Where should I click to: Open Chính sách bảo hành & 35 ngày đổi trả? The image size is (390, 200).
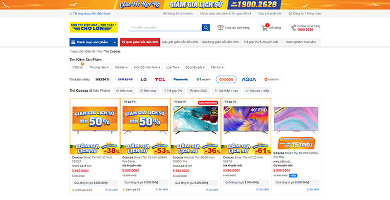(225, 14)
